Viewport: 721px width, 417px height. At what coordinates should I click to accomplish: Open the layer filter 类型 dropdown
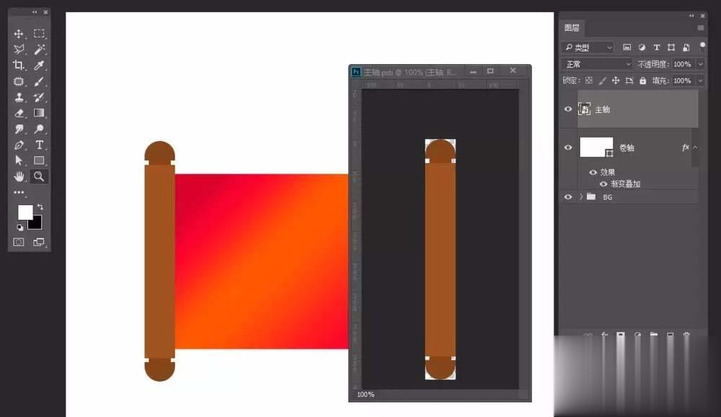pos(588,48)
